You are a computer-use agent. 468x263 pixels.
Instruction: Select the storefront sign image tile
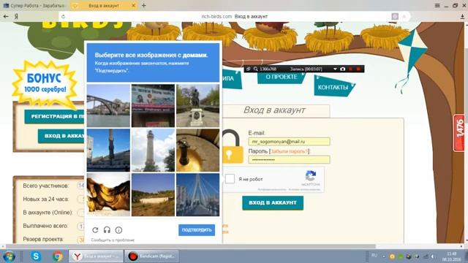[153, 105]
